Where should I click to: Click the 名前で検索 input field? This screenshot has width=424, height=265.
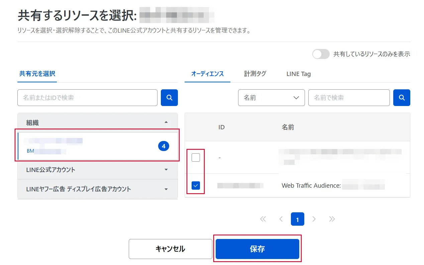click(349, 97)
